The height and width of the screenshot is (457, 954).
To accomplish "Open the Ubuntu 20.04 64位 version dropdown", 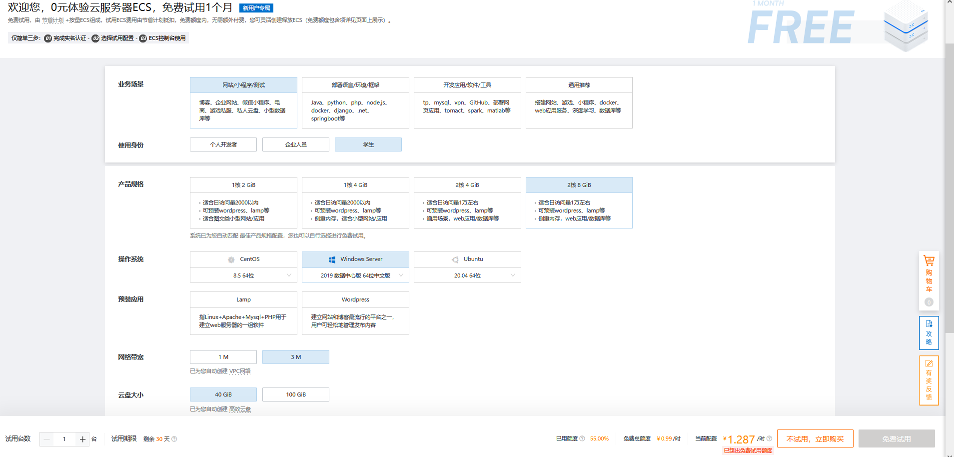I will pyautogui.click(x=467, y=275).
